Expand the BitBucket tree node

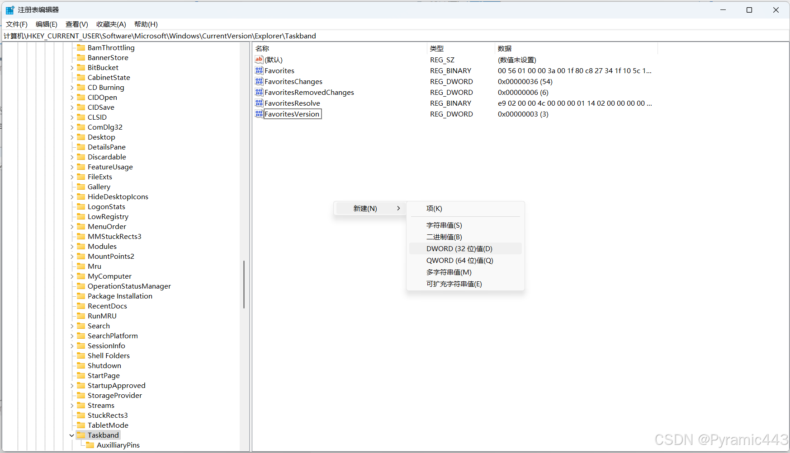pyautogui.click(x=72, y=68)
